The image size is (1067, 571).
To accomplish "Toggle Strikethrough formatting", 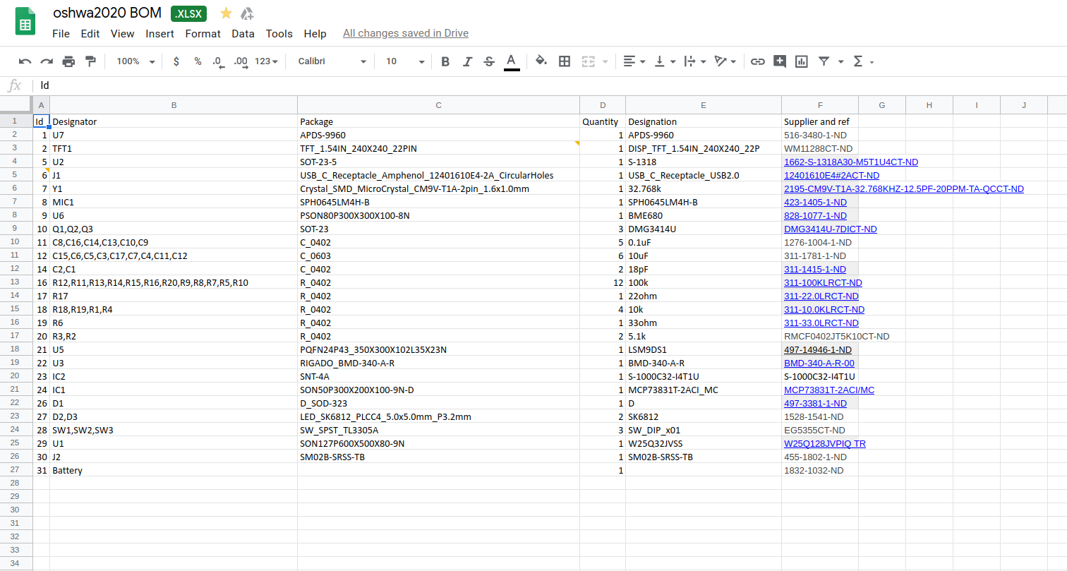I will pos(489,61).
